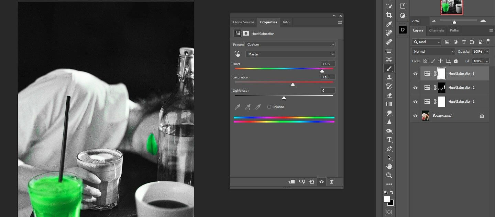Select the Brush tool

point(389,68)
